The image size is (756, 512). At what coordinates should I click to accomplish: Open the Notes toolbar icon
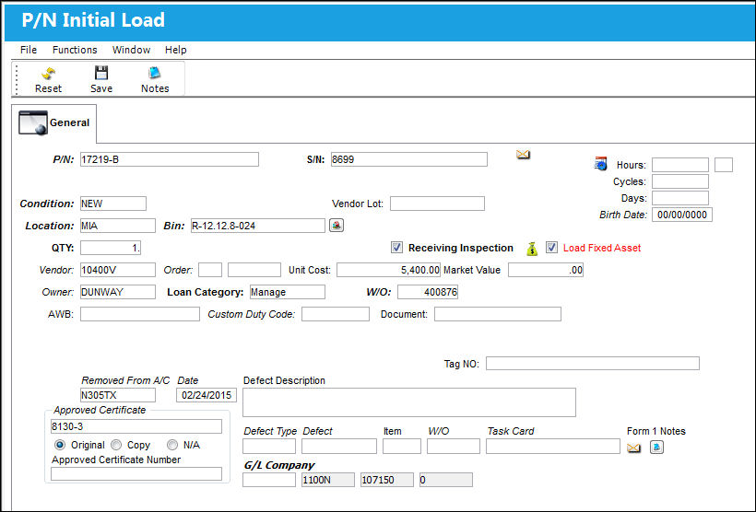tap(154, 73)
